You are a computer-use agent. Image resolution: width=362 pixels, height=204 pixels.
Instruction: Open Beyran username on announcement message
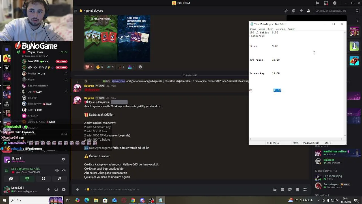point(89,98)
